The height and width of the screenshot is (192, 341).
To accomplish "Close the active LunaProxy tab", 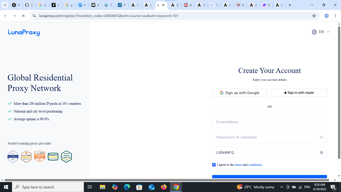I will click(x=163, y=5).
